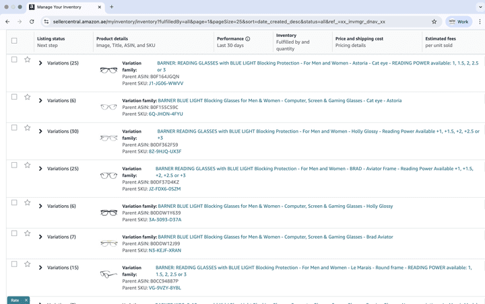The image size is (485, 304).
Task: Open parent SKU link N3-KEJF-XRAN
Action: 165,251
